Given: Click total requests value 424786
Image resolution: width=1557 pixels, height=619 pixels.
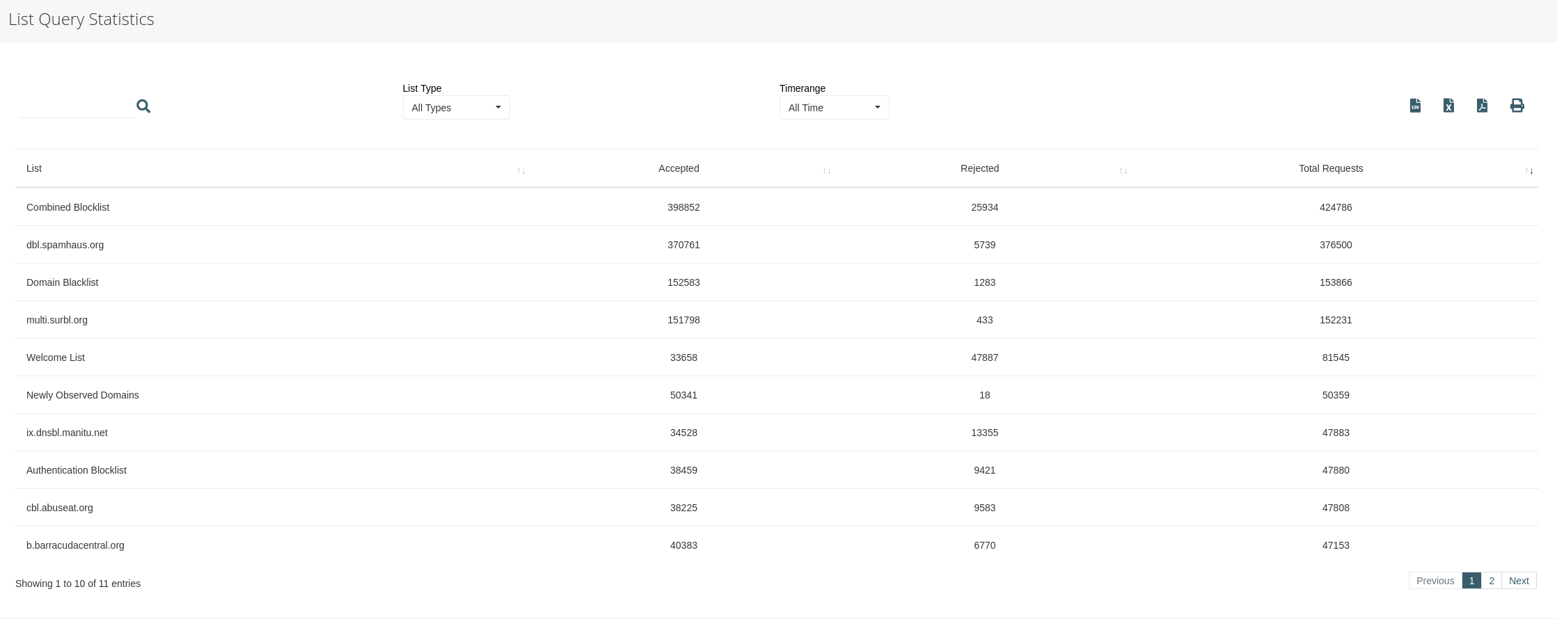Looking at the screenshot, I should point(1336,207).
